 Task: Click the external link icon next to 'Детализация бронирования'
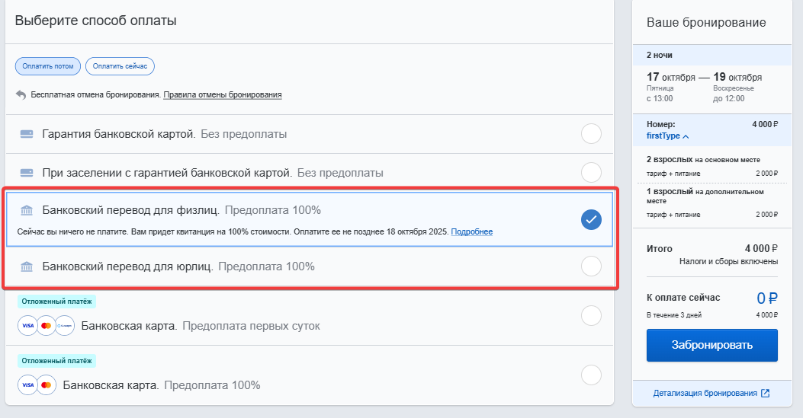(765, 393)
